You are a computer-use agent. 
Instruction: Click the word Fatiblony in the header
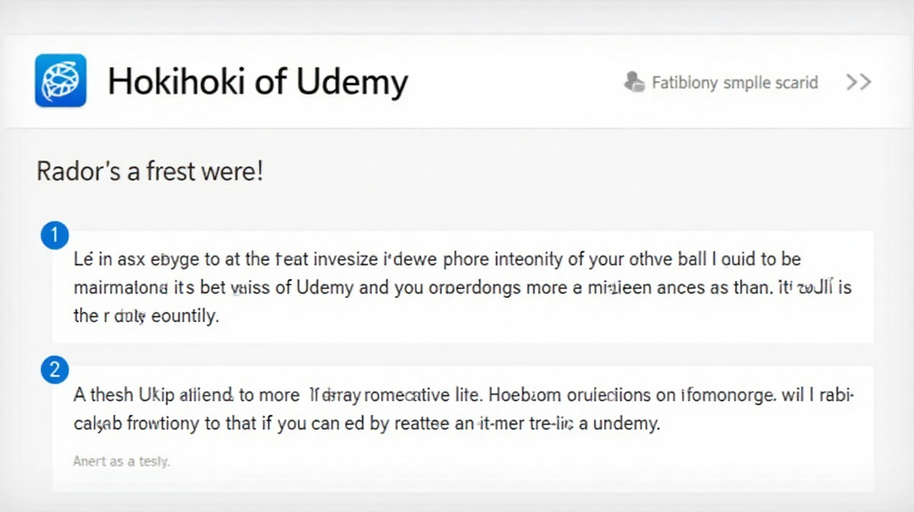pyautogui.click(x=685, y=82)
